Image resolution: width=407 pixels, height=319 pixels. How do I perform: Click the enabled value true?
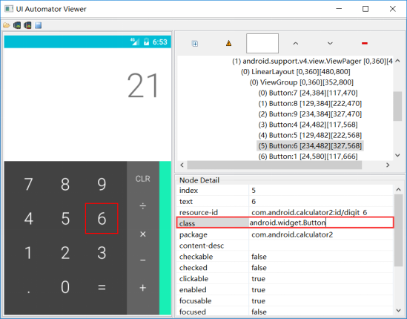321,289
